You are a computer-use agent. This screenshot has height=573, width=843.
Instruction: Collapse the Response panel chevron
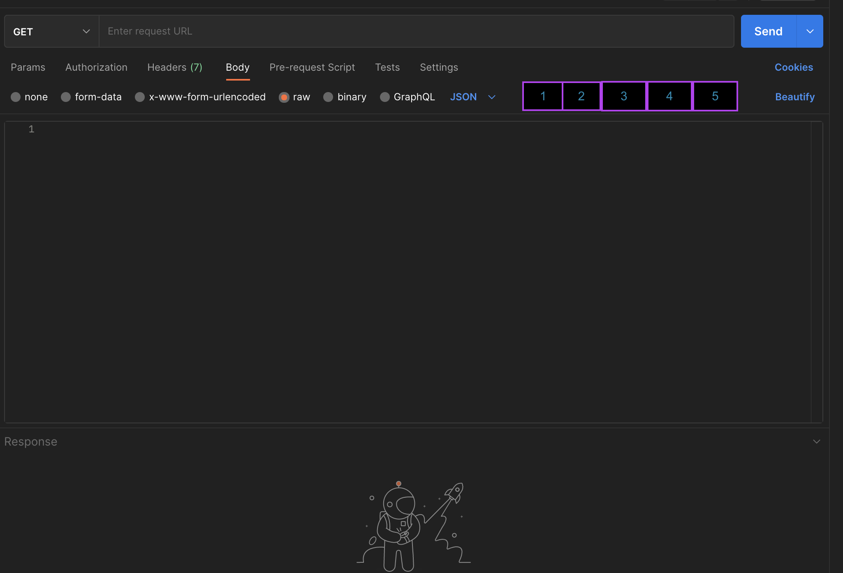pyautogui.click(x=816, y=441)
